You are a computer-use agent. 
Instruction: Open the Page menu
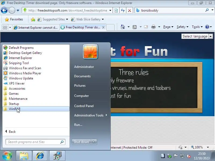point(168,27)
